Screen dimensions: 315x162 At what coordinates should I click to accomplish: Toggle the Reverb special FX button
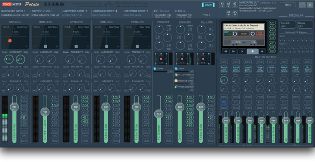click(x=284, y=24)
